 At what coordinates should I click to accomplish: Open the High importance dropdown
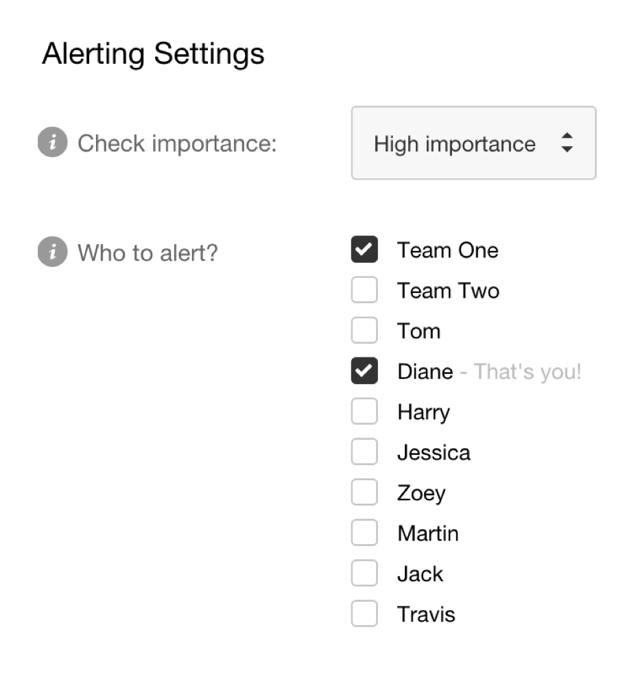pyautogui.click(x=473, y=143)
